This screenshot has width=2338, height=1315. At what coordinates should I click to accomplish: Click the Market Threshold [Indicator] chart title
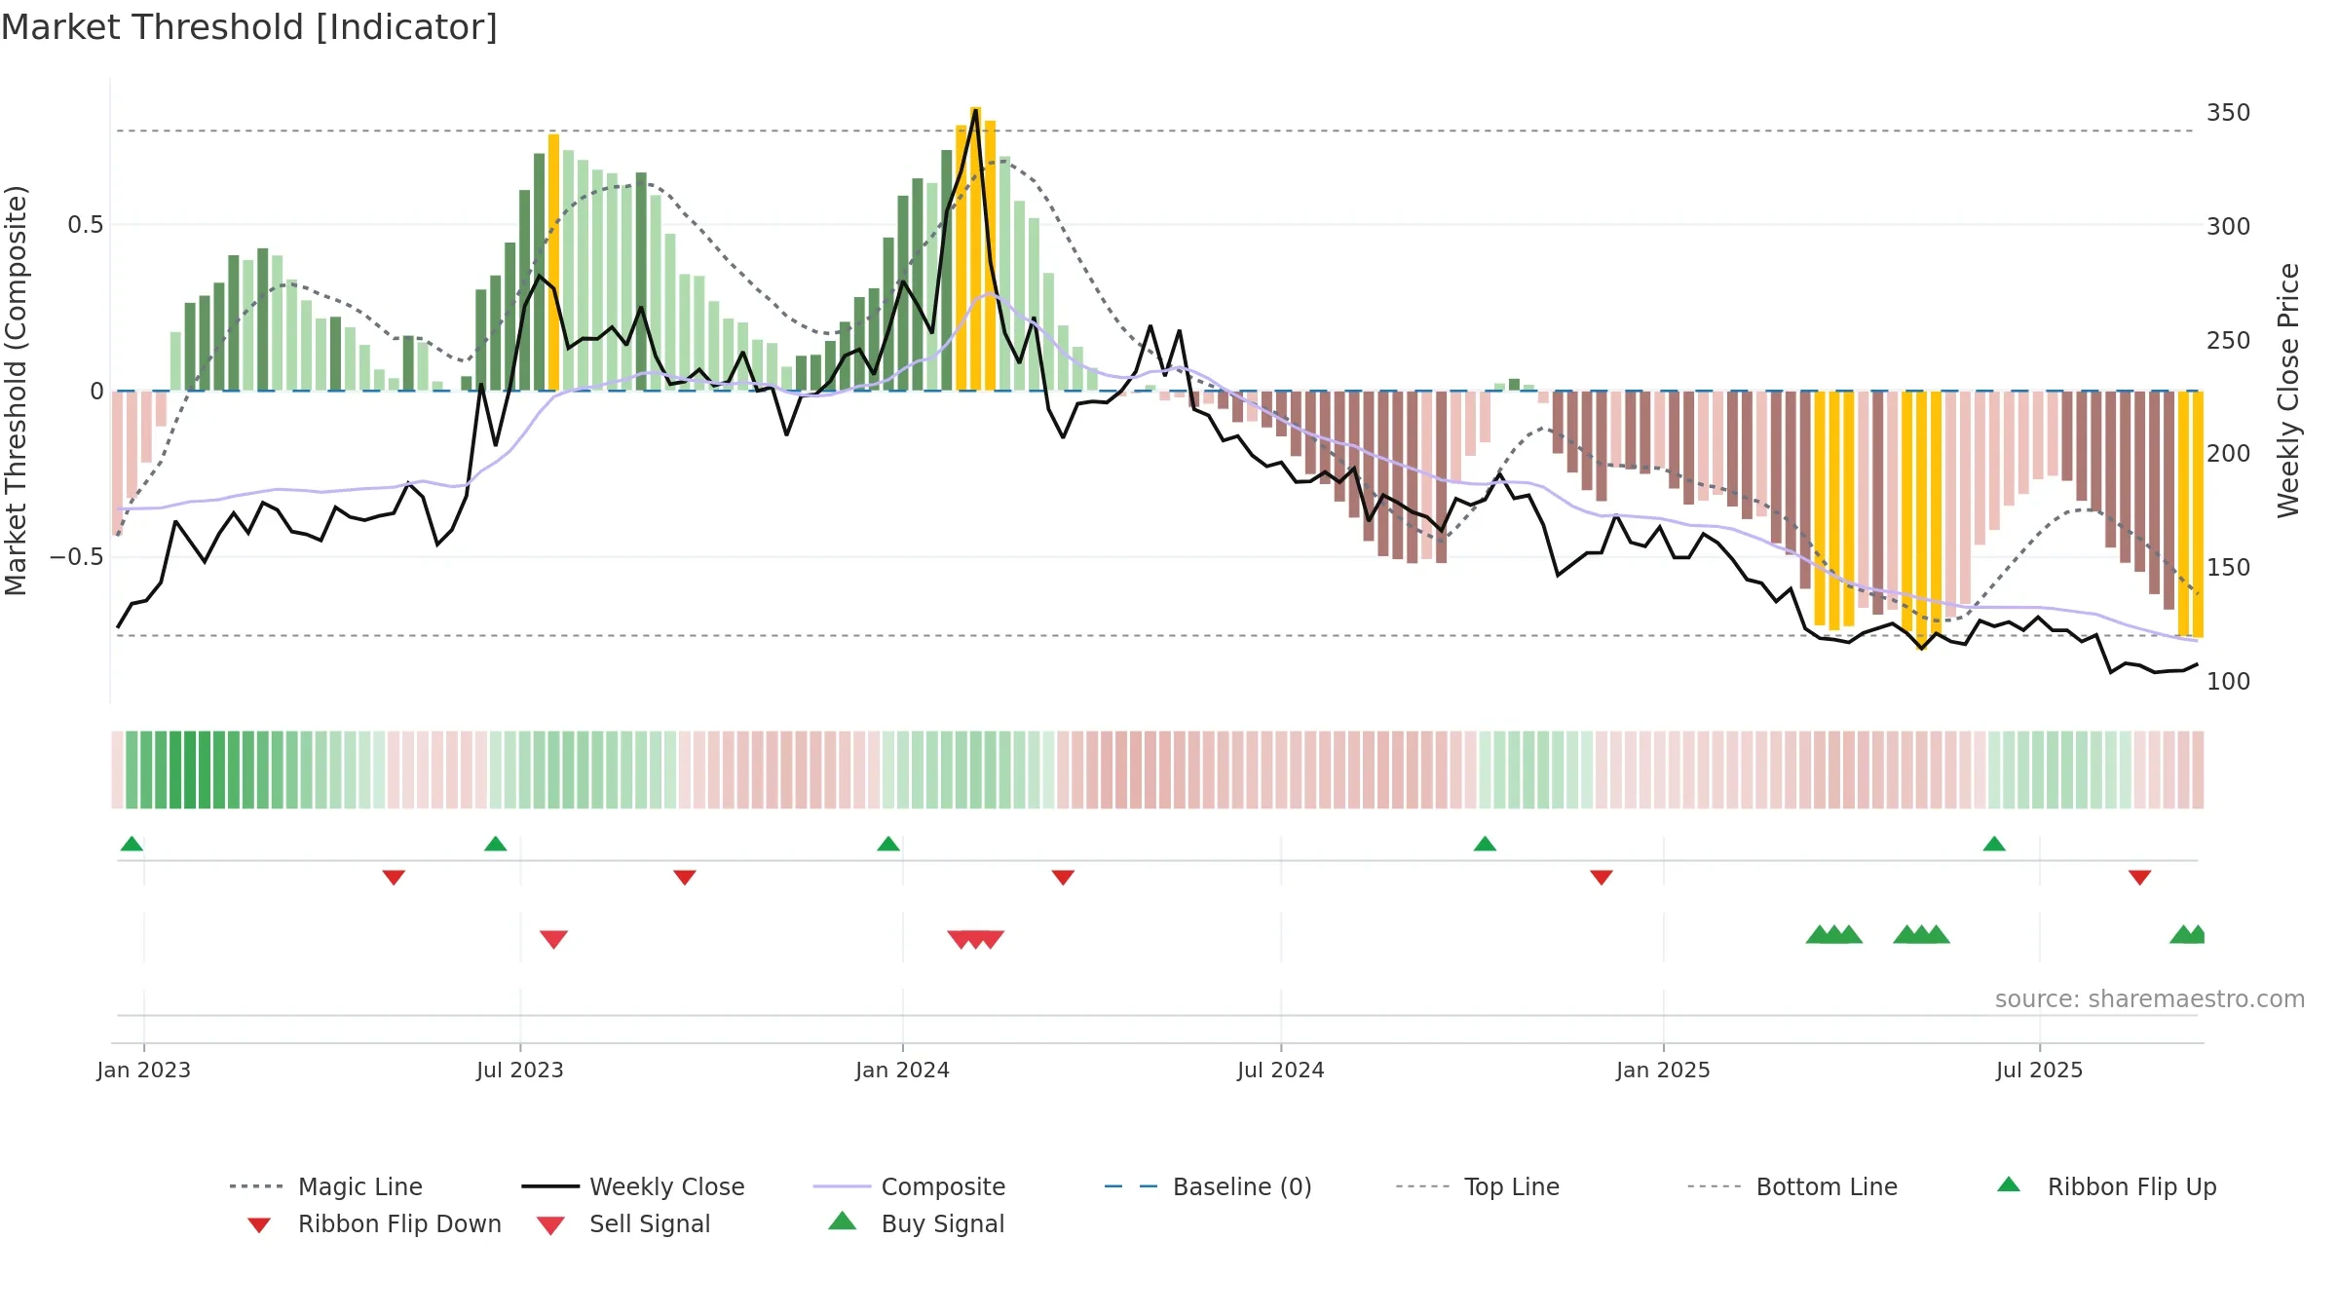249,27
